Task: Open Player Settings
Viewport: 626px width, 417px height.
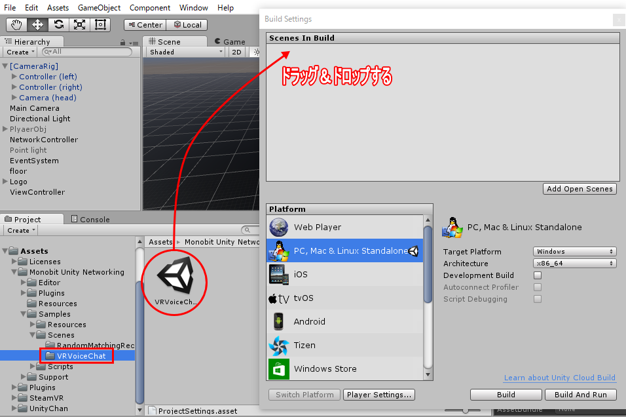Action: tap(379, 395)
